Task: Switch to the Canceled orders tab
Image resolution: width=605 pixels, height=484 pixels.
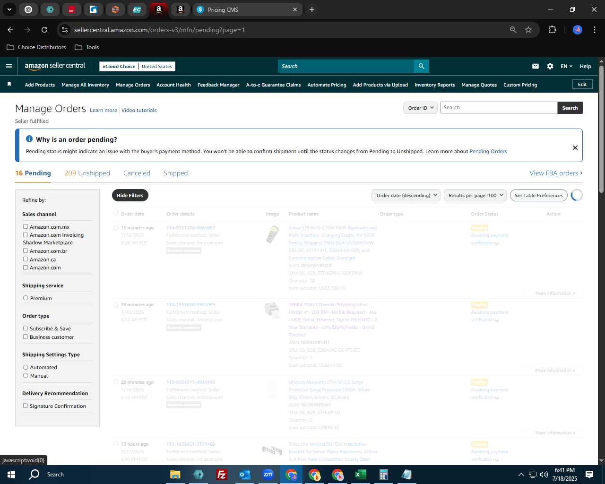Action: click(x=137, y=173)
